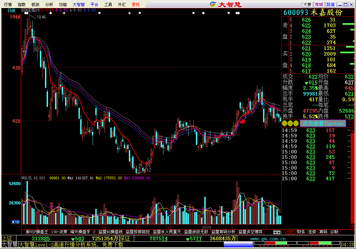Click the 日线 period label
The height and width of the screenshot is (249, 356).
pyautogui.click(x=11, y=10)
